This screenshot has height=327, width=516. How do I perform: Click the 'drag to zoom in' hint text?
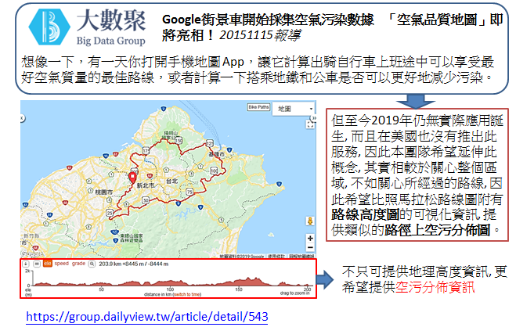pyautogui.click(x=295, y=293)
